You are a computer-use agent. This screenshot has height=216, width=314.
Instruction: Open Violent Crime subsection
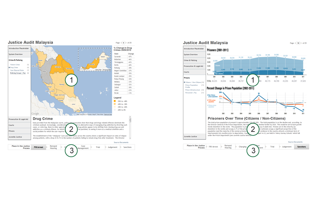pyautogui.click(x=15, y=65)
